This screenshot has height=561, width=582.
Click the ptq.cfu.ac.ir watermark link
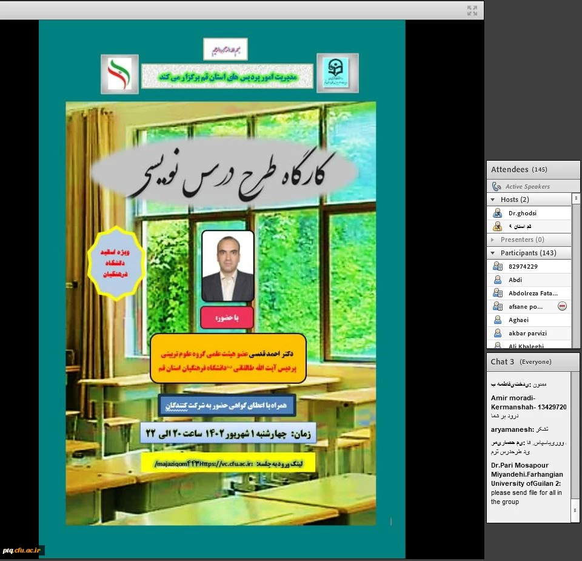[22, 551]
